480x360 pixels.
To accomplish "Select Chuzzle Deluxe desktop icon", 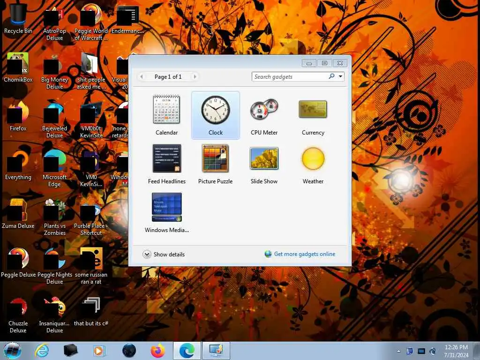I will click(x=18, y=315).
